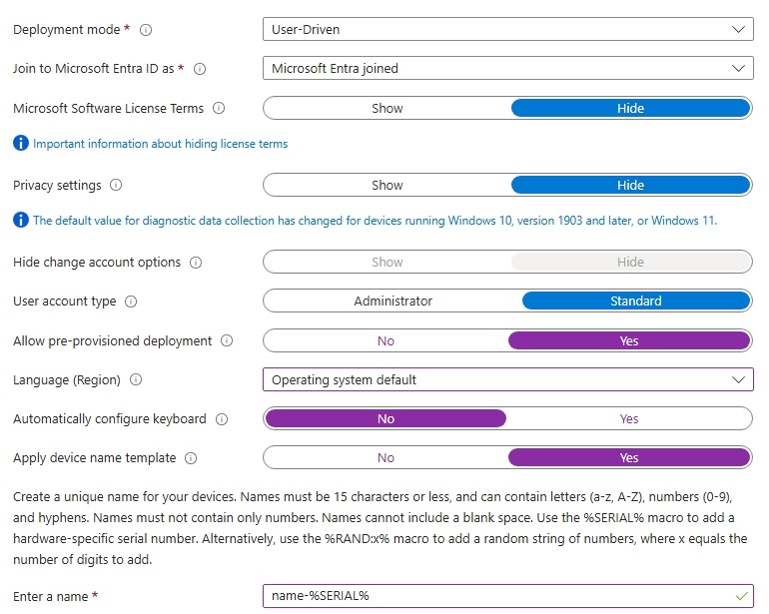This screenshot has width=769, height=614.
Task: Click info icon beside Allow pre-provisioned deployment
Action: 227,341
